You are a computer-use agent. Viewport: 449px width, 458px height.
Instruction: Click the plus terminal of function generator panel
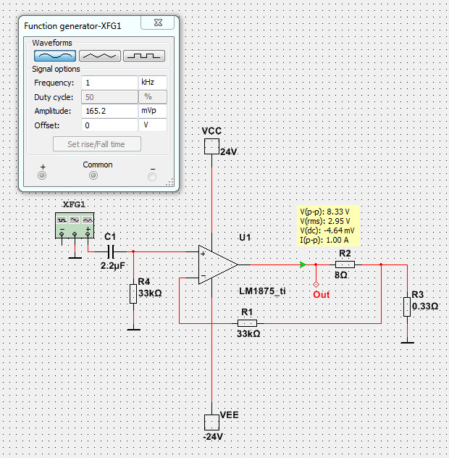pos(42,175)
